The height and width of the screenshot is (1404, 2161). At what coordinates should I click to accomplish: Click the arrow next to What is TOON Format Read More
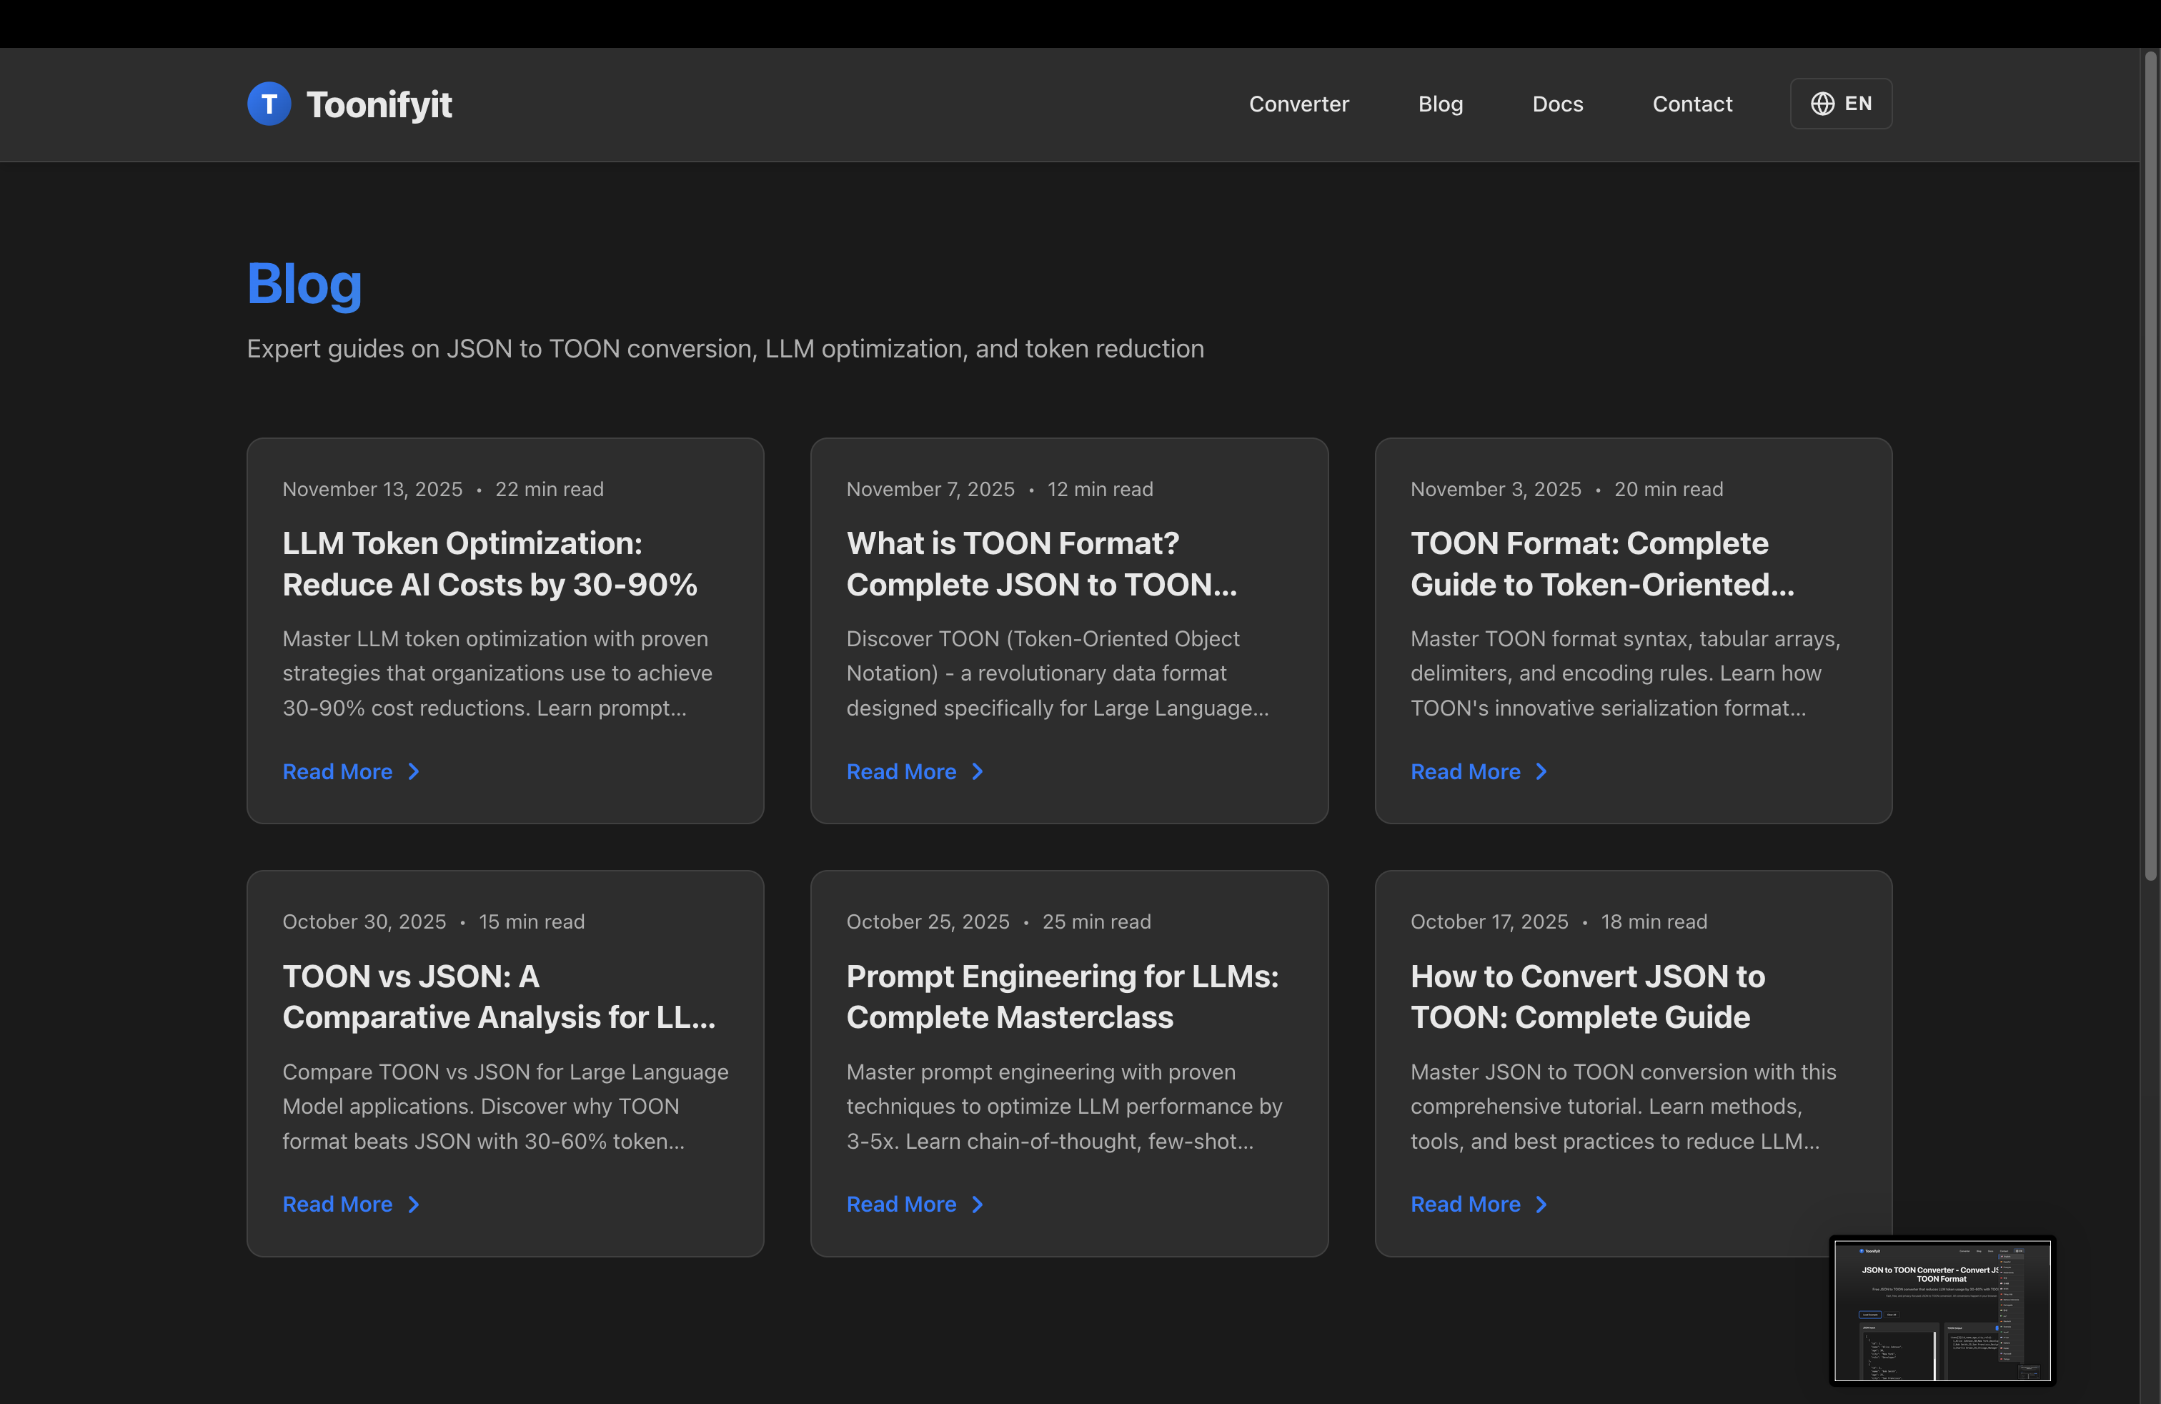click(x=976, y=771)
